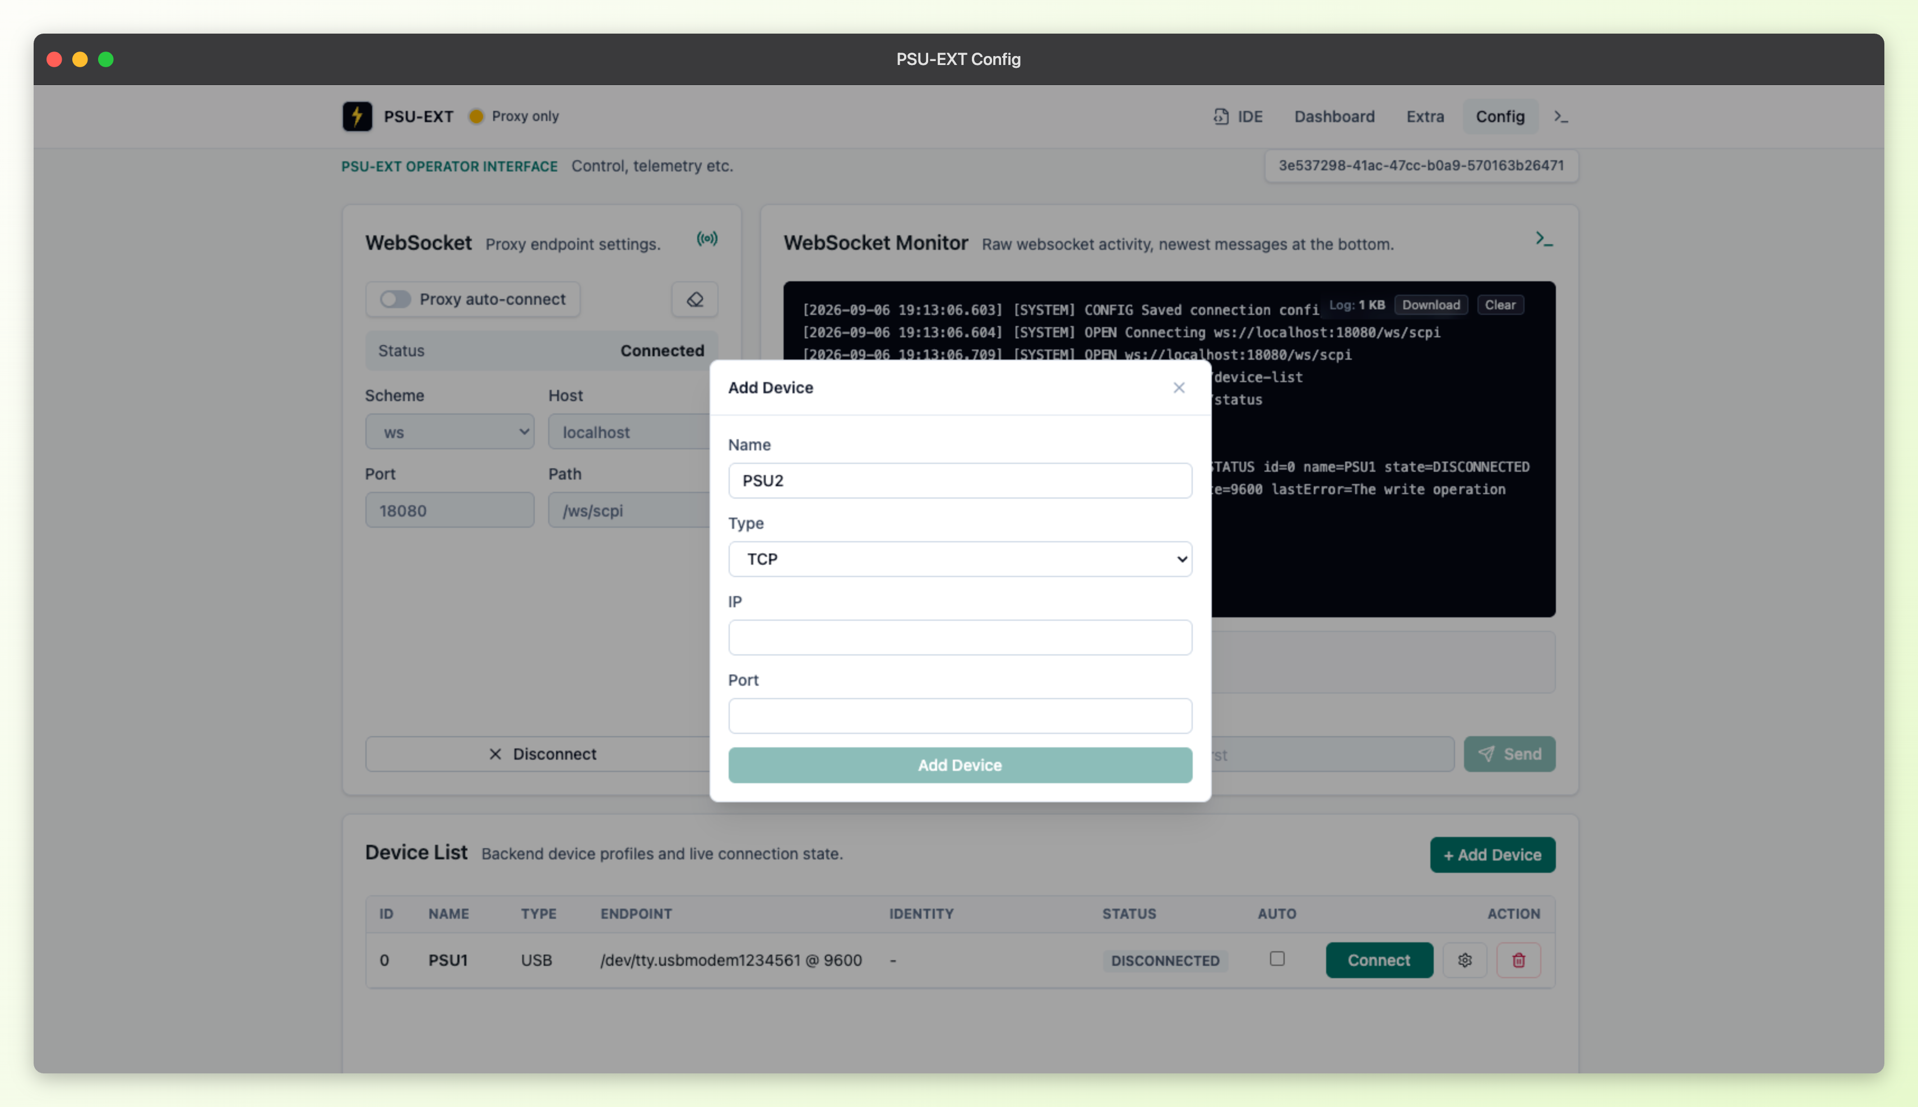Viewport: 1918px width, 1107px height.
Task: Expand the Type dropdown showing TCP
Action: (960, 559)
